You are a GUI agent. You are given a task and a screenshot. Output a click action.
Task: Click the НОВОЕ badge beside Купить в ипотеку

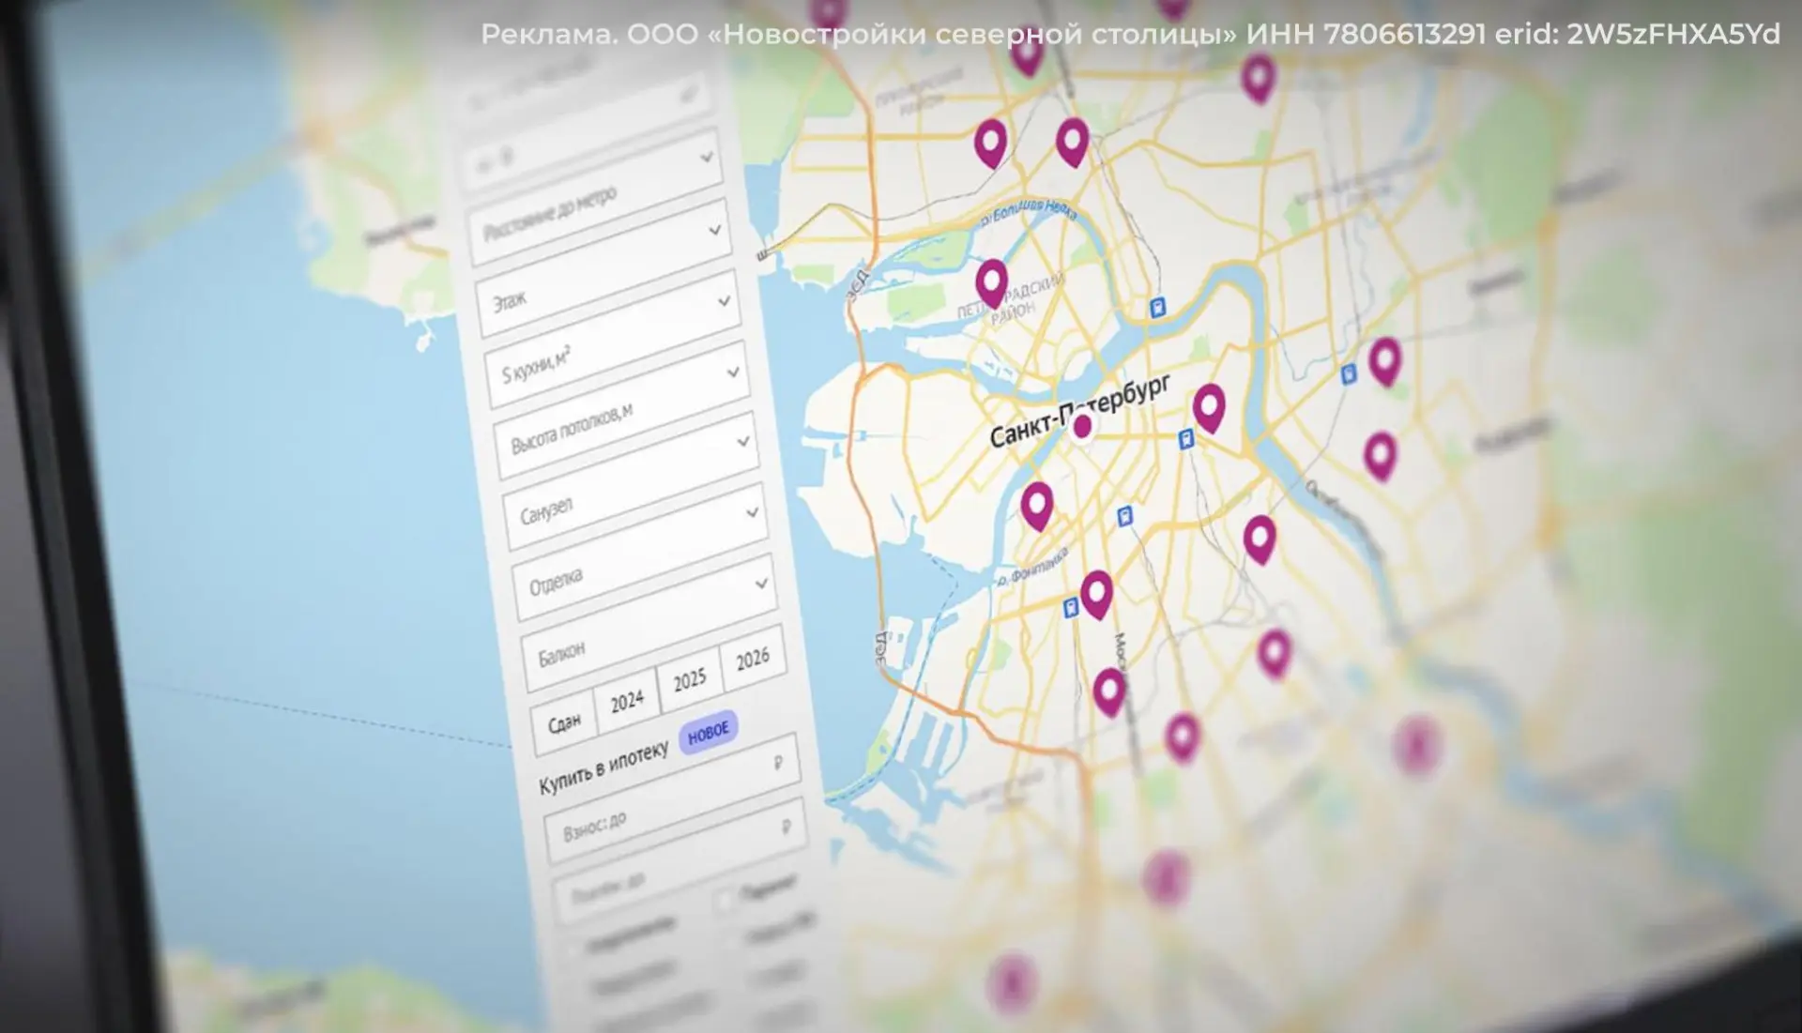pyautogui.click(x=709, y=732)
